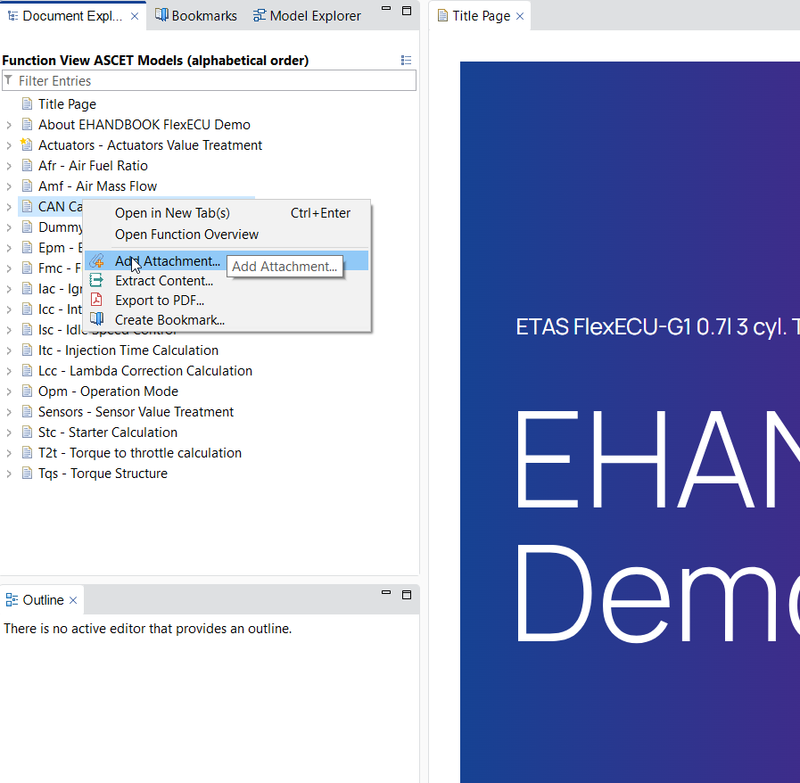Image resolution: width=800 pixels, height=783 pixels.
Task: Expand "Sensors - Sensor Value Treatment" node
Action: 7,411
